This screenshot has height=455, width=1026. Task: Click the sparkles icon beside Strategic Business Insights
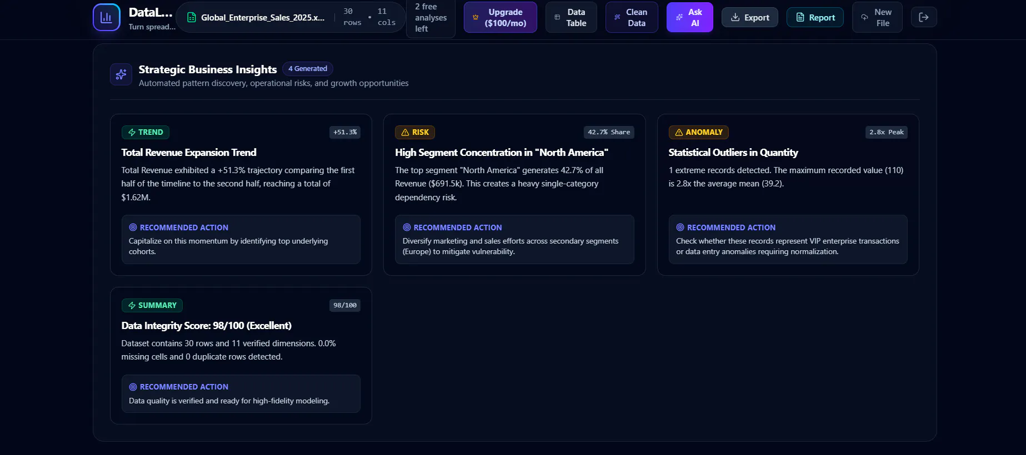coord(121,74)
